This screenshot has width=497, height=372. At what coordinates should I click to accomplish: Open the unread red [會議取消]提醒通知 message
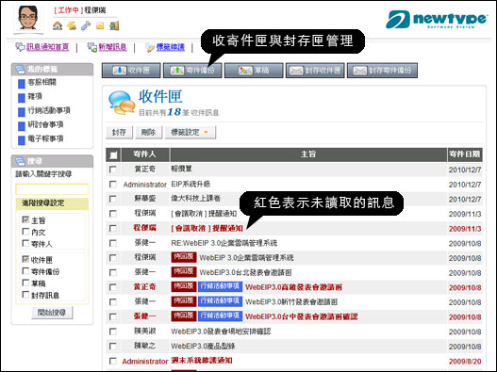click(x=207, y=228)
